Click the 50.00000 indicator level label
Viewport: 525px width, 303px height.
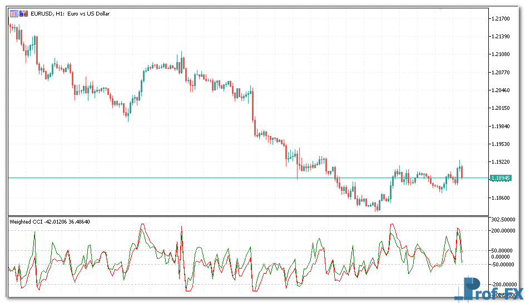point(504,251)
